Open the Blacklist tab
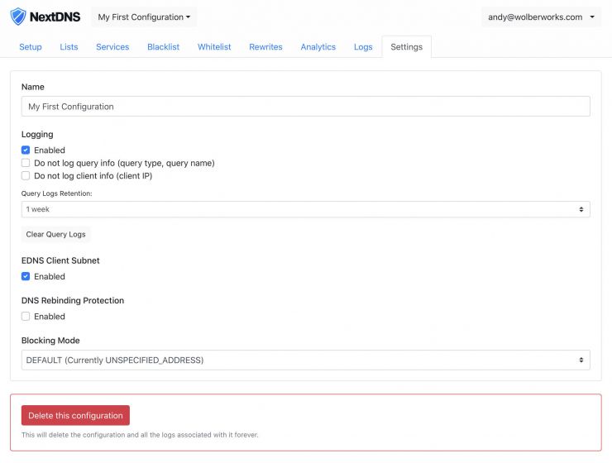Screen dimensions: 612x463 [164, 47]
